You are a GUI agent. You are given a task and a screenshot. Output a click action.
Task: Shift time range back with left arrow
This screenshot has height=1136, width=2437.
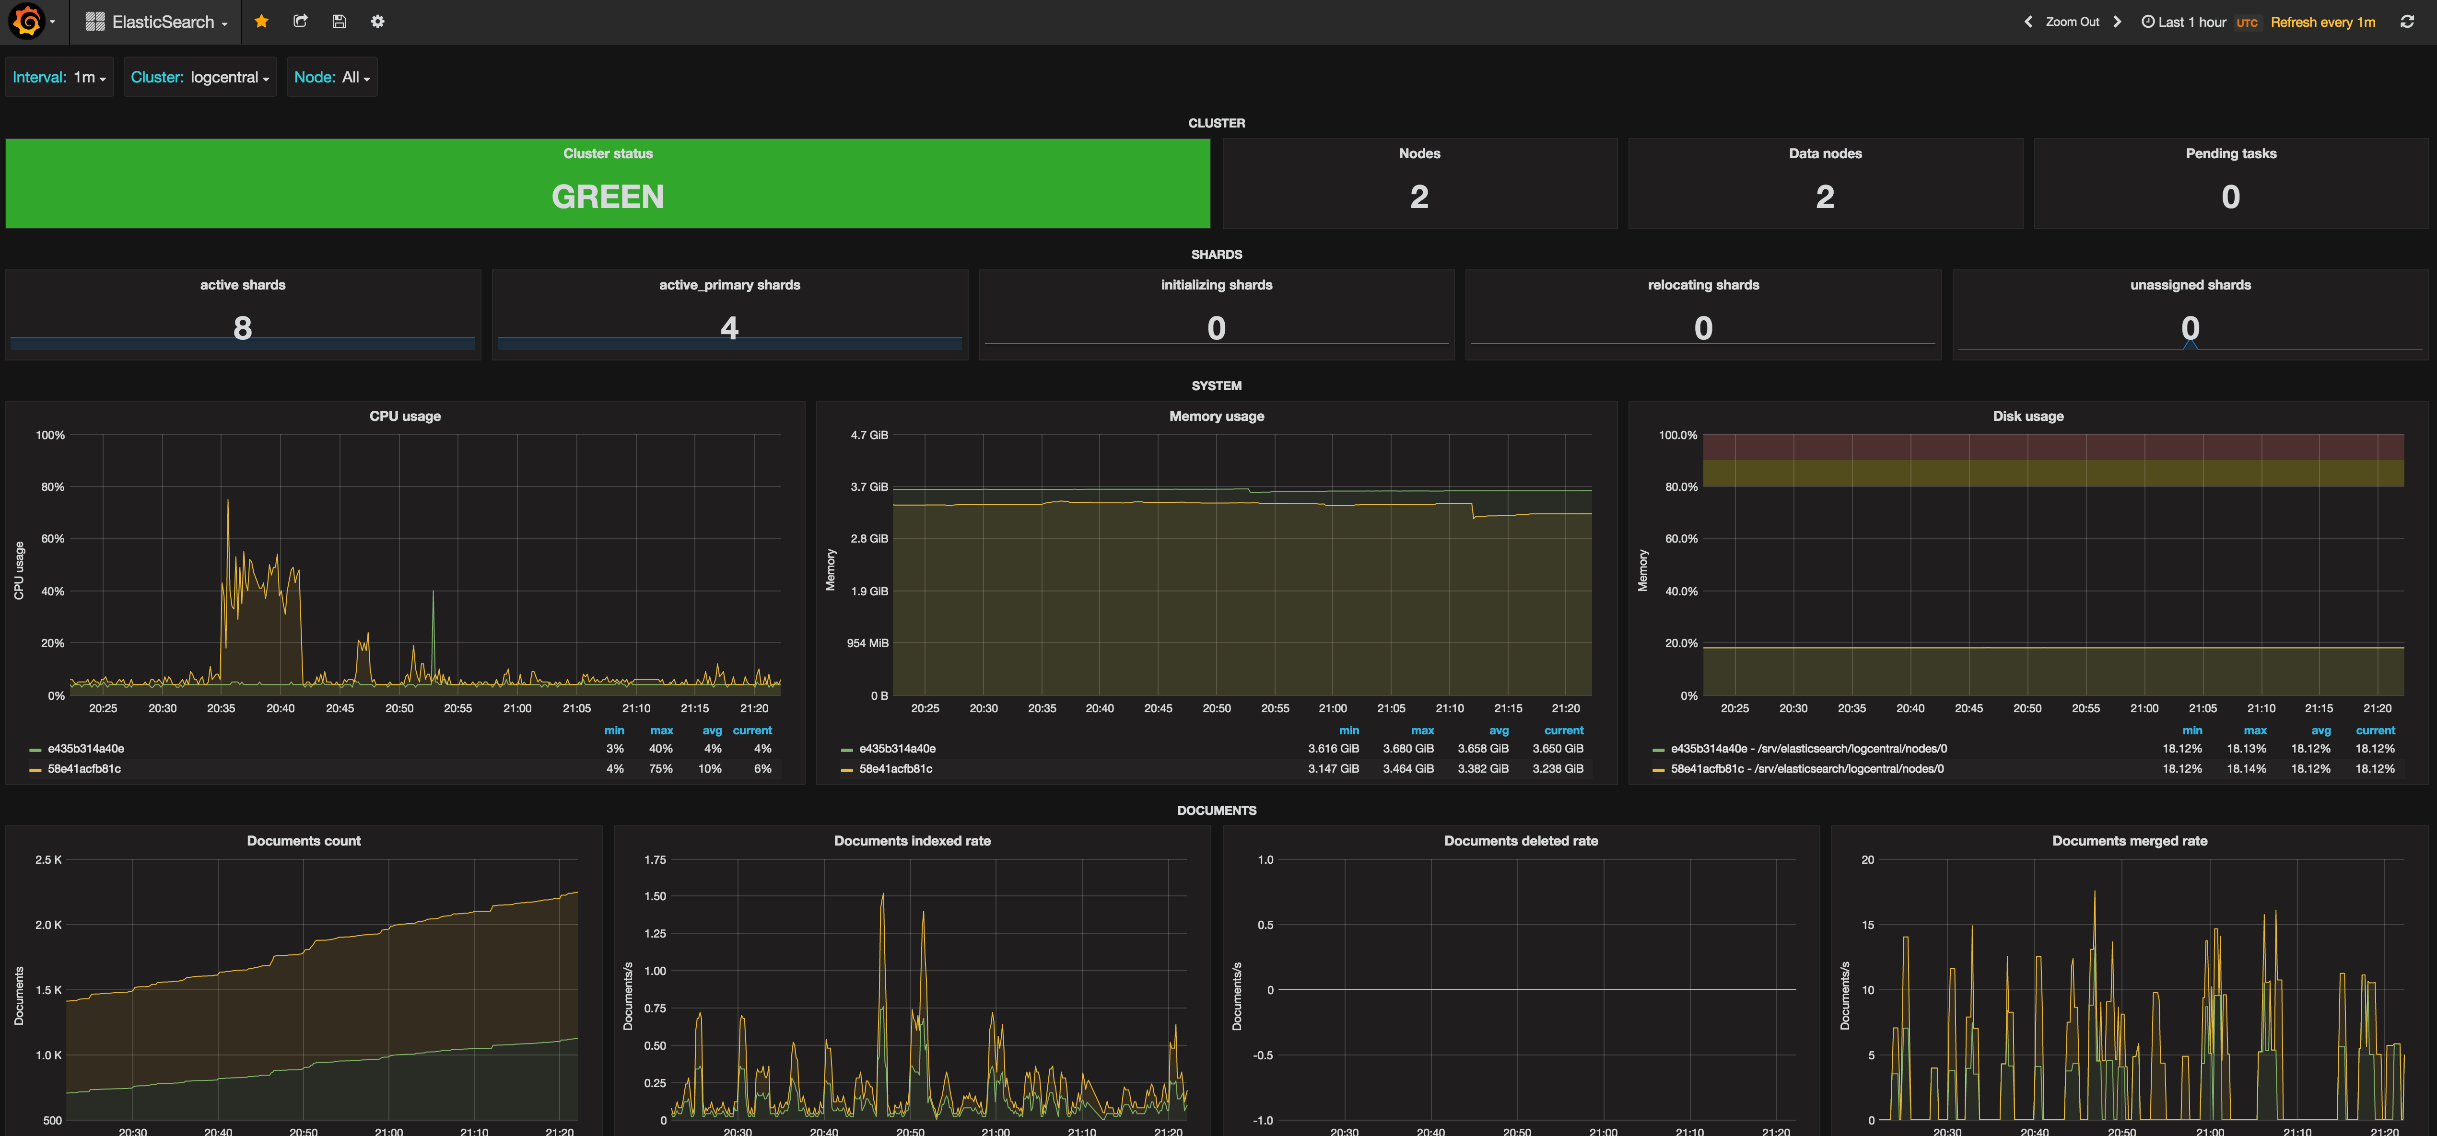[2027, 22]
